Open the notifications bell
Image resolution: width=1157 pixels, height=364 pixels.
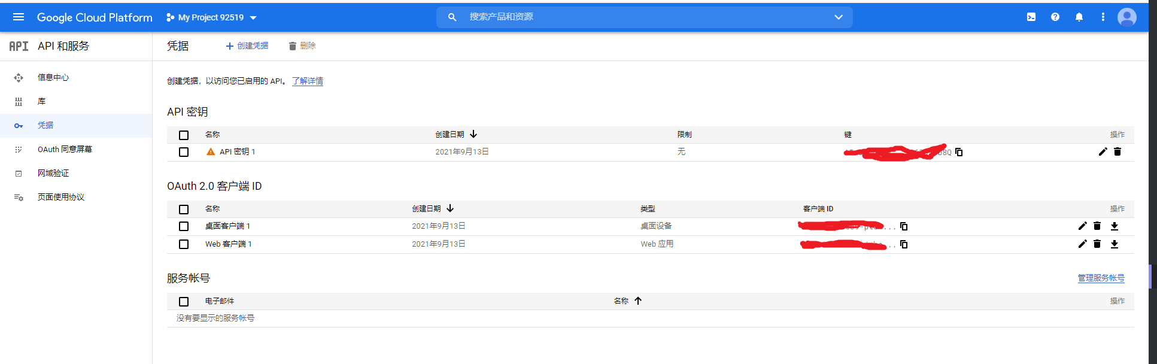1079,17
